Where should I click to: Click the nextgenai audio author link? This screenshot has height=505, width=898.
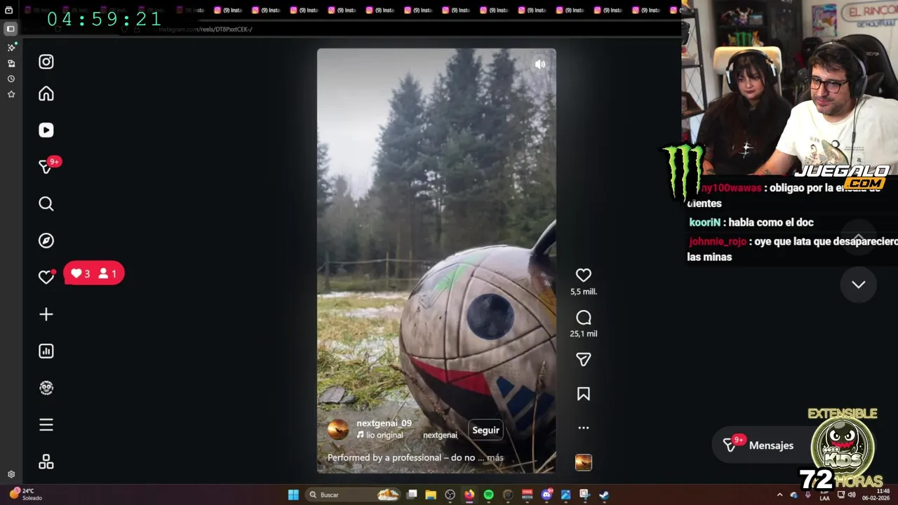coord(440,435)
